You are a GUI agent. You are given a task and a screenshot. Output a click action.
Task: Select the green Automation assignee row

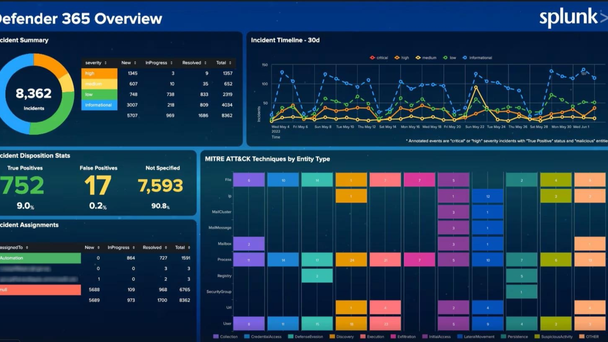[x=40, y=258]
